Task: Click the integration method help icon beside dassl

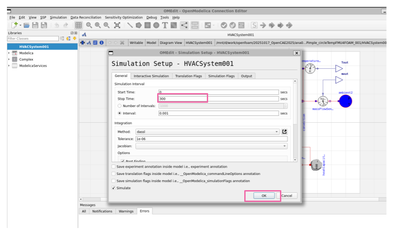Action: (285, 132)
